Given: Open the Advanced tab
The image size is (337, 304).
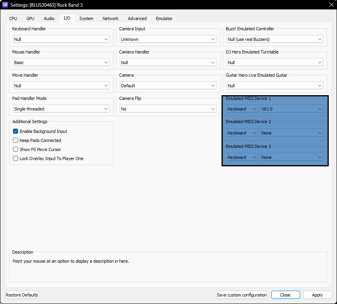Looking at the screenshot, I should (x=137, y=18).
